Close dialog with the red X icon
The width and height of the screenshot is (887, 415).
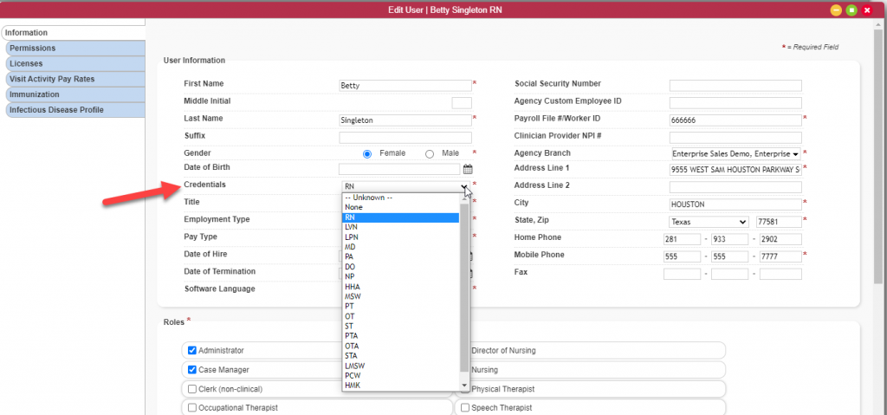tap(867, 10)
